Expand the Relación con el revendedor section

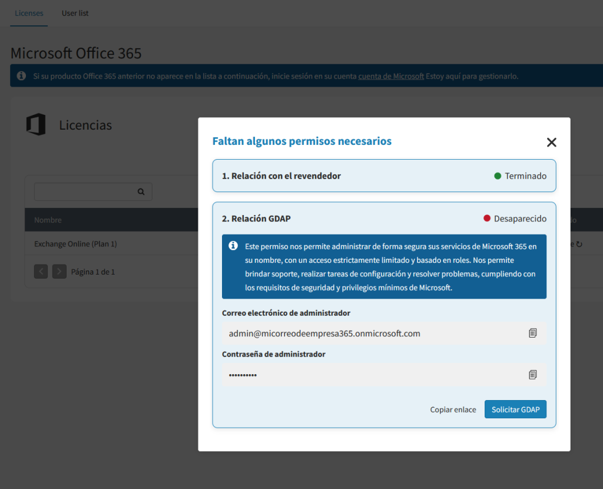281,176
